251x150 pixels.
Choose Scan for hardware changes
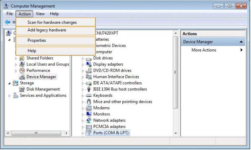[x=56, y=22]
